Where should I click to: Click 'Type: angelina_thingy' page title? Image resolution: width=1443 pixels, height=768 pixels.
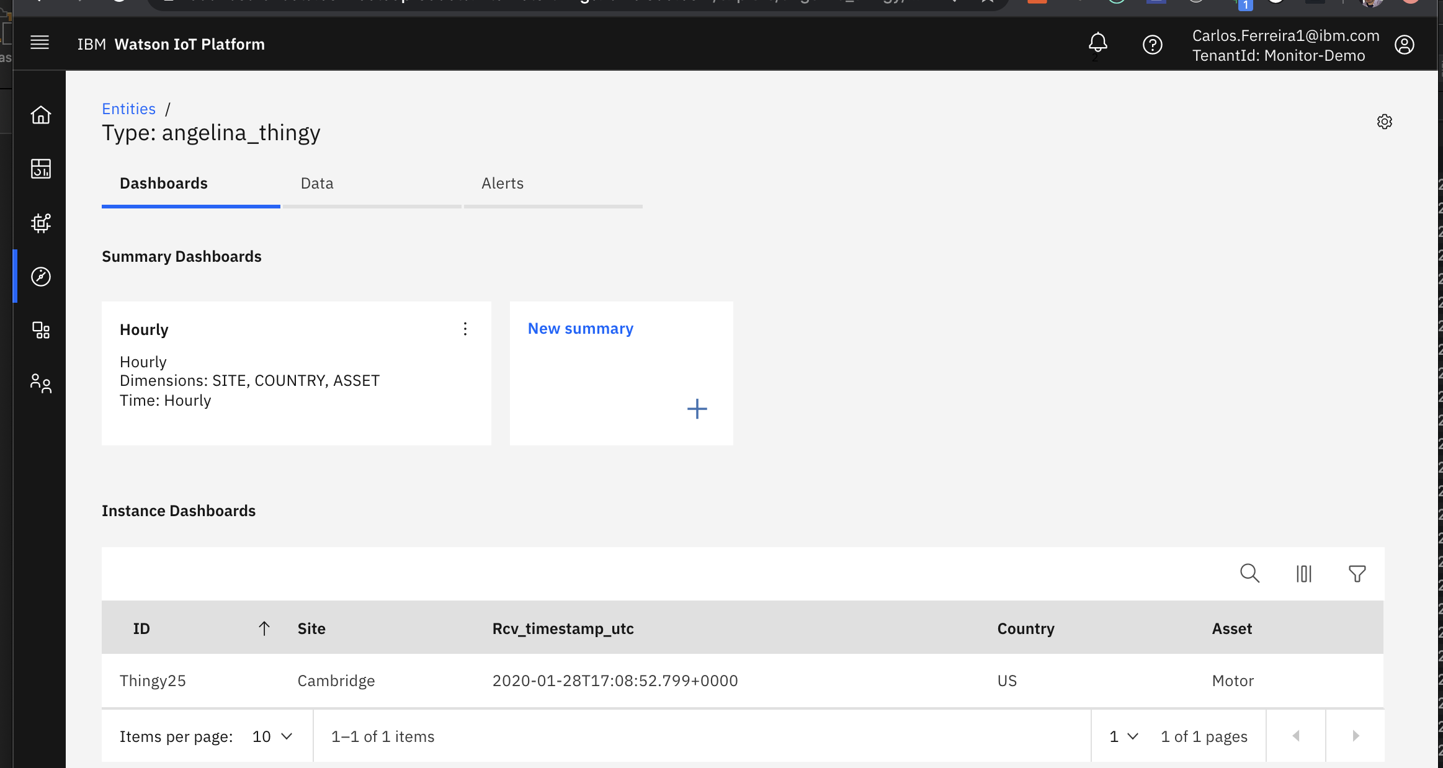point(211,133)
